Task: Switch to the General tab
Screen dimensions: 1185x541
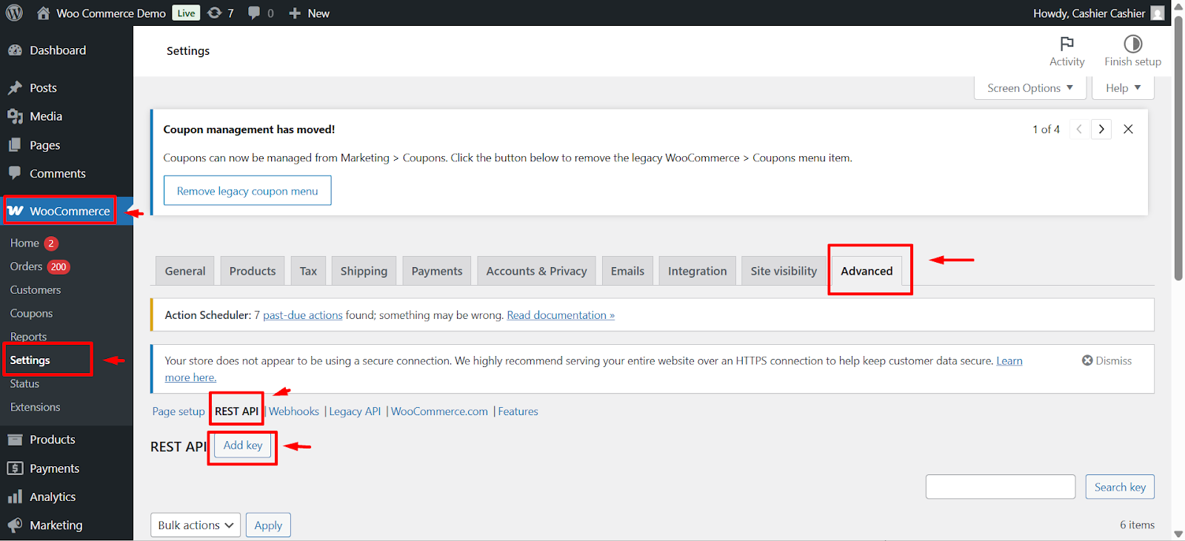Action: point(185,271)
